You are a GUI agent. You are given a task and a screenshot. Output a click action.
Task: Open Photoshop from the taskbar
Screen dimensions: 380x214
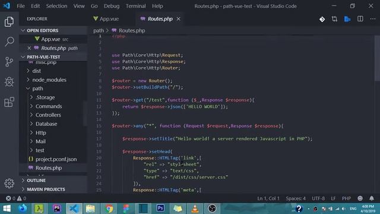pos(160,209)
